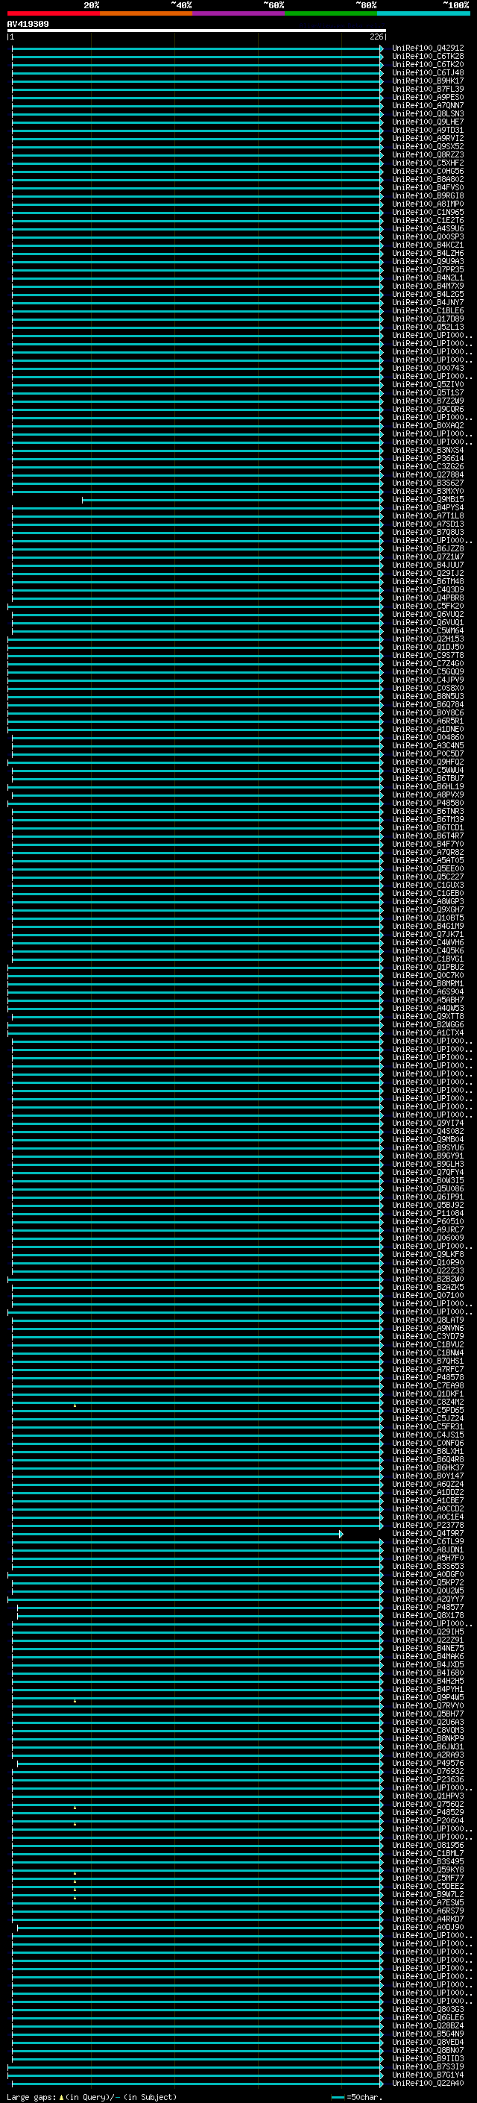477x2103 pixels.
Task: Select the UniRef100_C6TL99 label
Action: tap(428, 1541)
